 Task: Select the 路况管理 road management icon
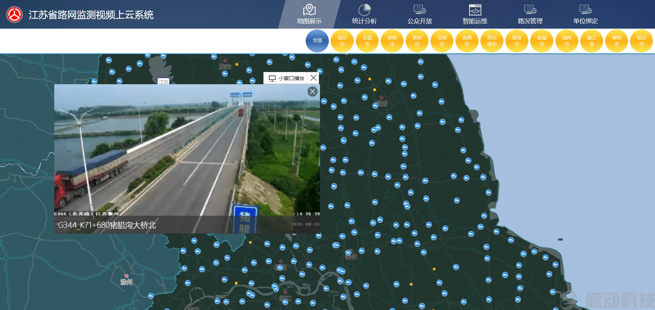click(x=530, y=10)
